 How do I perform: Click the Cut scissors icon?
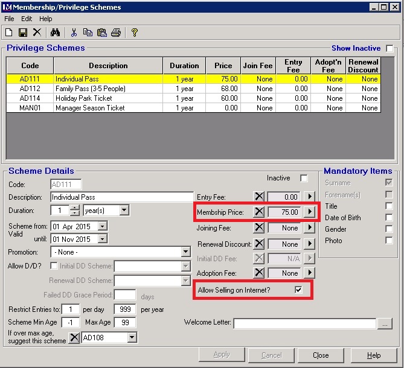(74, 33)
